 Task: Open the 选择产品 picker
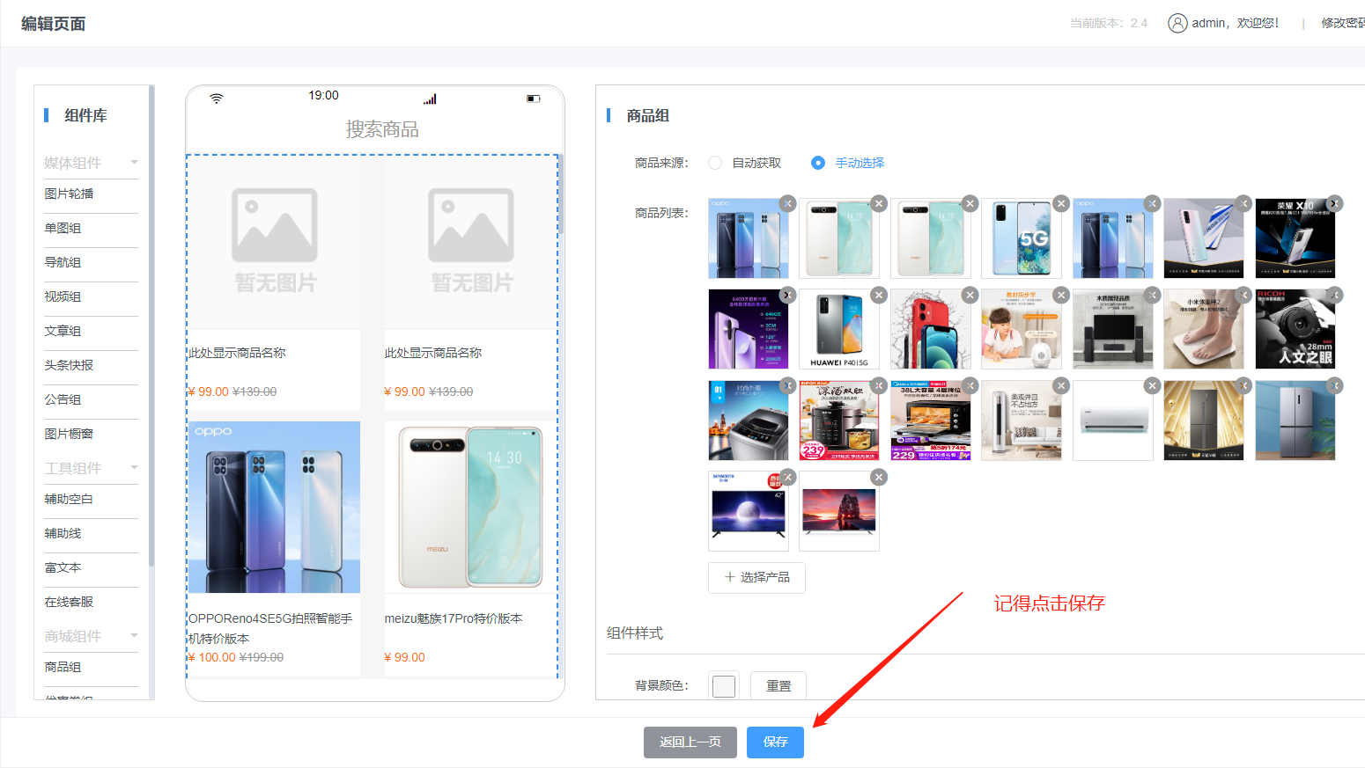point(756,577)
